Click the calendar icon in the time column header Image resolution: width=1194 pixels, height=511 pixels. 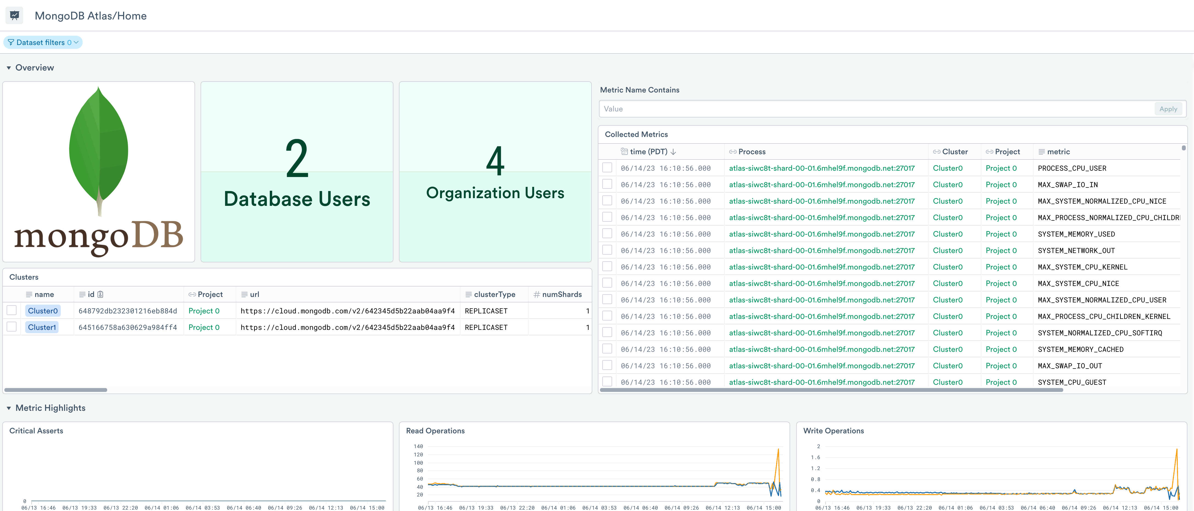624,151
